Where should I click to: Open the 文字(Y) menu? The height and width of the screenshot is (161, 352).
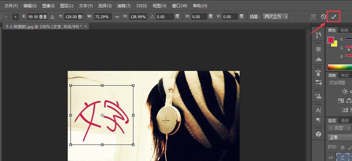tap(86, 6)
